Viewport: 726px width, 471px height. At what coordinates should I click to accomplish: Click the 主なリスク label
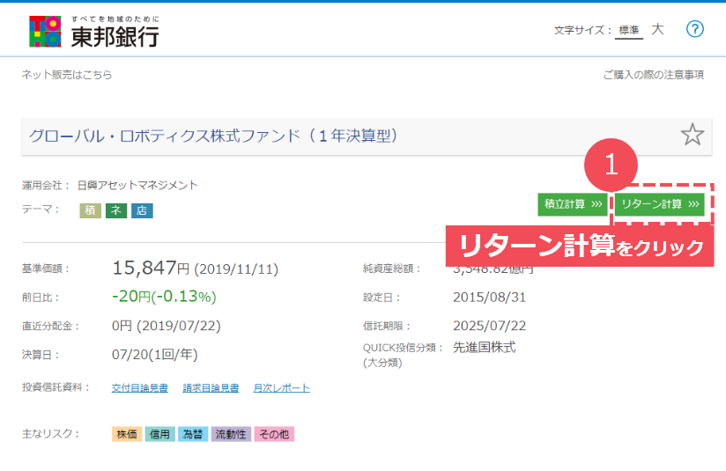(x=50, y=433)
